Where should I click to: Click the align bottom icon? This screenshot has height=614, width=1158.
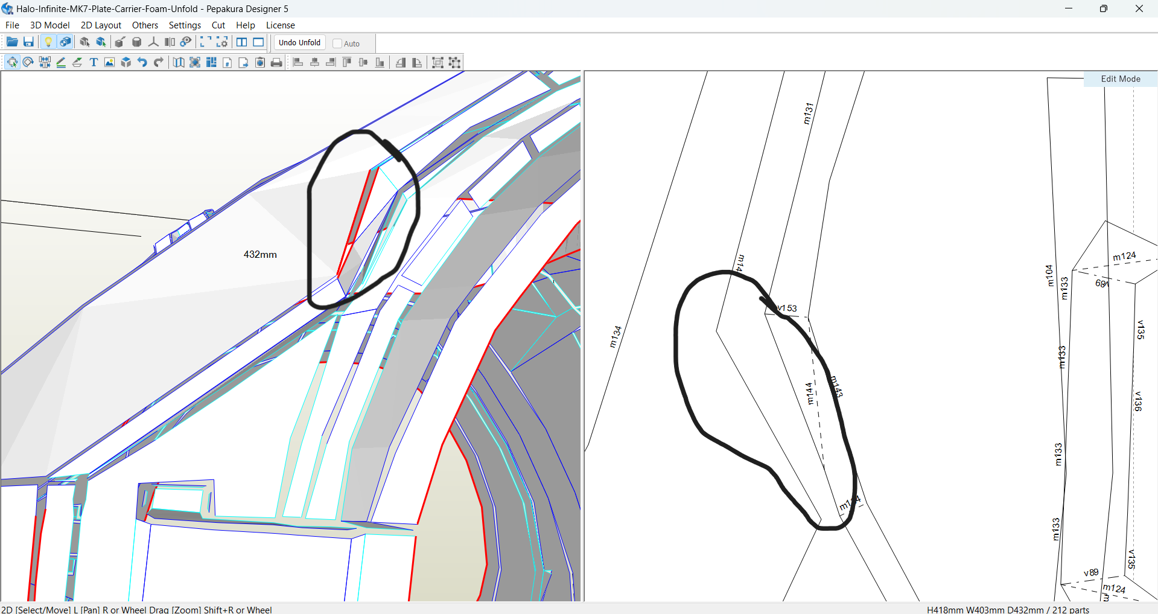point(380,62)
